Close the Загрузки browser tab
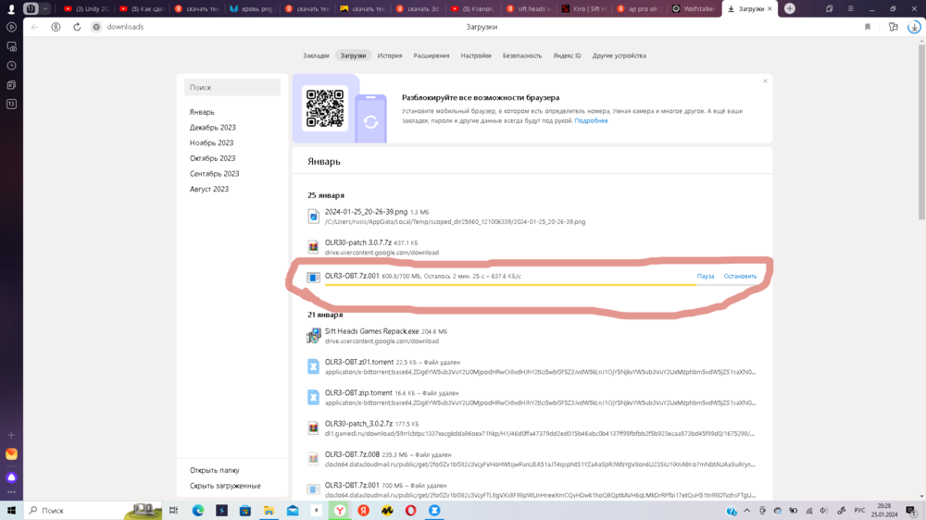This screenshot has width=926, height=520. (770, 9)
